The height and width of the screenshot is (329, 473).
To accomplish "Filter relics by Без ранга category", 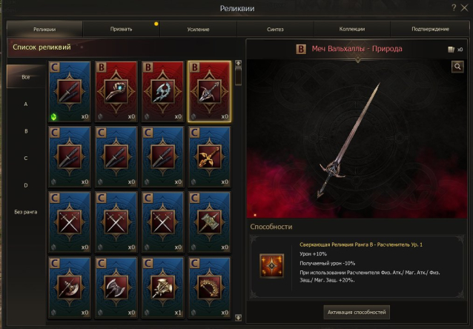I will pos(26,212).
